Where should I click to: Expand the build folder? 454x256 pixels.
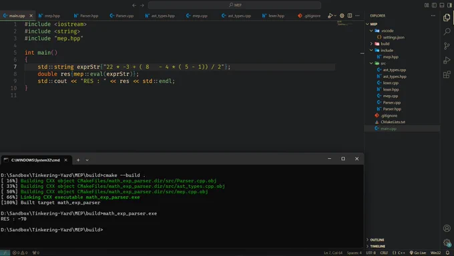(x=371, y=43)
